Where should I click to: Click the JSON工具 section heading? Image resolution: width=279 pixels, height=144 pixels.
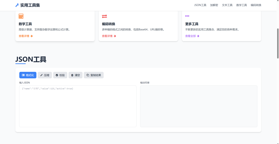point(31,59)
